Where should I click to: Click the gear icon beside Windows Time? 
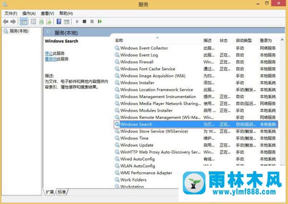117,138
